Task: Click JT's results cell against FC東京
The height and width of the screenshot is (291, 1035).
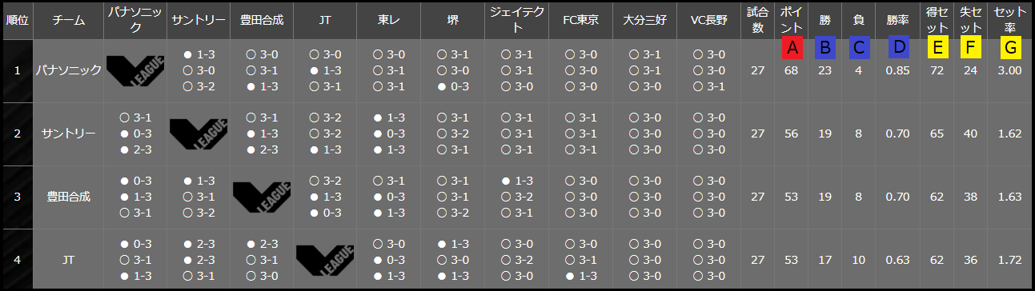Action: point(580,261)
